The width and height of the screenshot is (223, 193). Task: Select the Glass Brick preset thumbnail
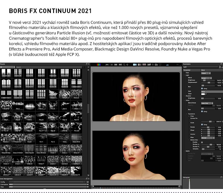pyautogui.click(x=76, y=139)
